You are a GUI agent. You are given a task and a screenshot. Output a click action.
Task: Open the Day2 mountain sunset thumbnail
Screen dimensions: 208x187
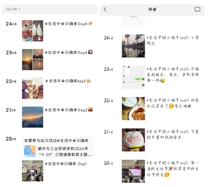click(32, 117)
